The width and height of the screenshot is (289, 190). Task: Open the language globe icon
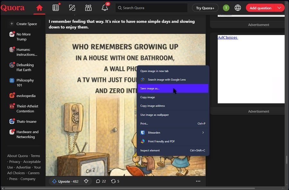tap(238, 8)
